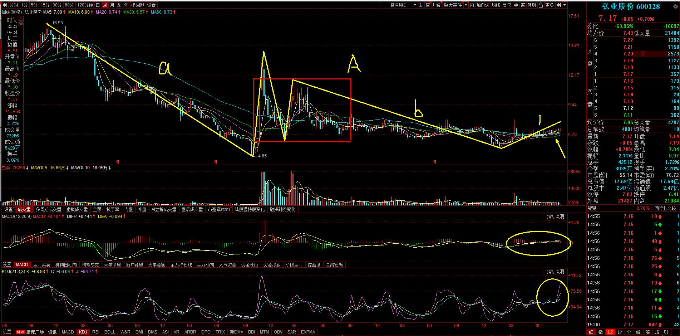Viewport: 680px width, 336px height.
Task: Click the 发 toolbar icon
Action: (x=421, y=5)
